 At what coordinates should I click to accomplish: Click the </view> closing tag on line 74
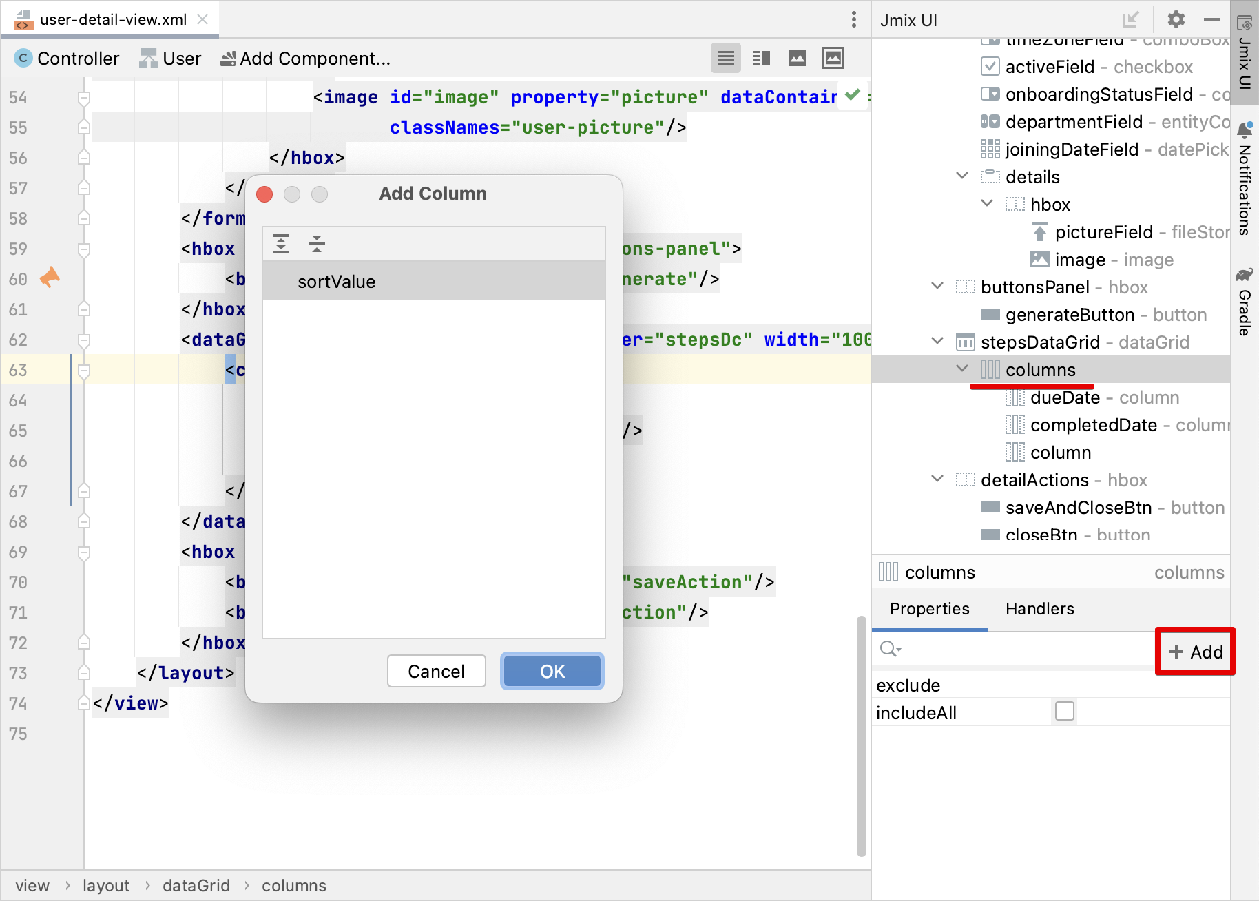(131, 703)
